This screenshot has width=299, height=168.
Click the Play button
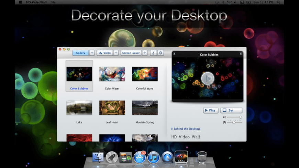(x=211, y=110)
